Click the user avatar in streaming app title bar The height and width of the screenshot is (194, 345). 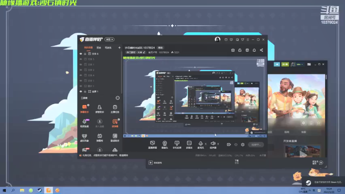[x=217, y=39]
